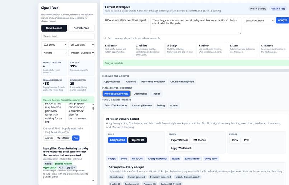The height and width of the screenshot is (185, 289).
Task: Jump to the Cockpit section chip
Action: (x=112, y=158)
